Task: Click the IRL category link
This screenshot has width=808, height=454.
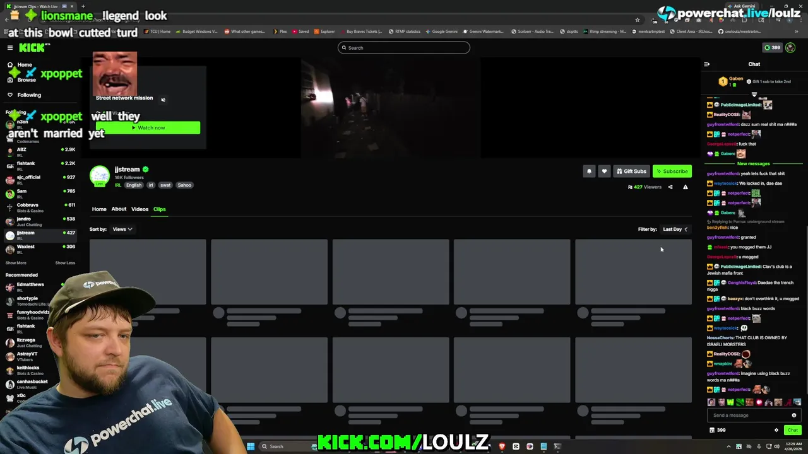Action: 118,185
